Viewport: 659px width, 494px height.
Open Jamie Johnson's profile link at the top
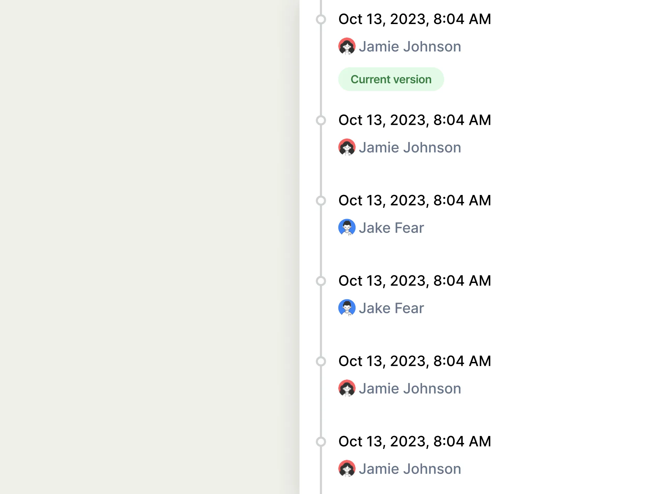pos(410,46)
